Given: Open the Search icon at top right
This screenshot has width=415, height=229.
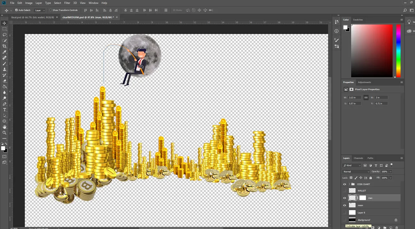Looking at the screenshot, I should click(405, 10).
